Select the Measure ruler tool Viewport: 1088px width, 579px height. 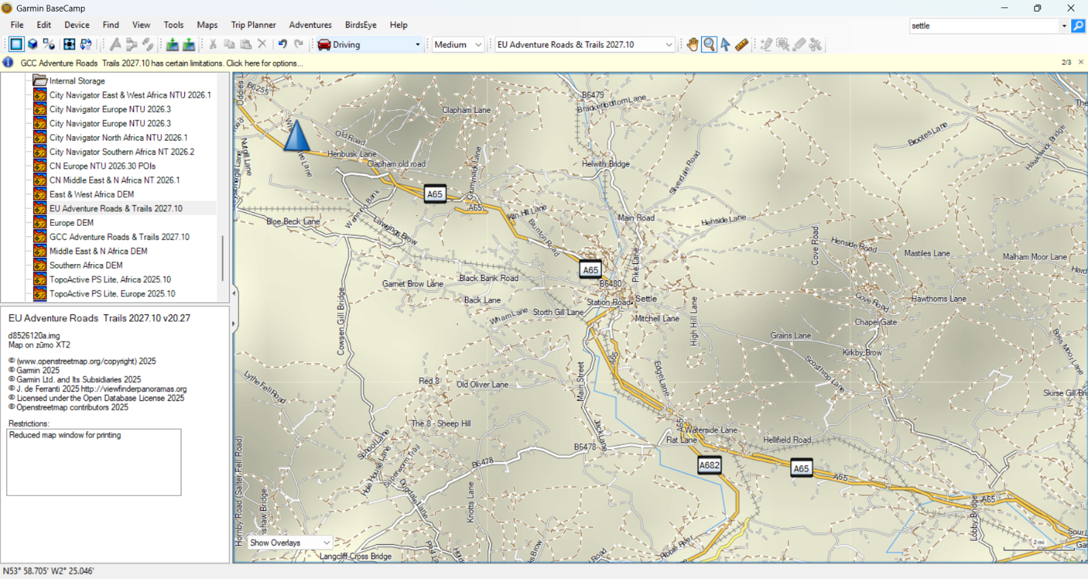coord(742,44)
